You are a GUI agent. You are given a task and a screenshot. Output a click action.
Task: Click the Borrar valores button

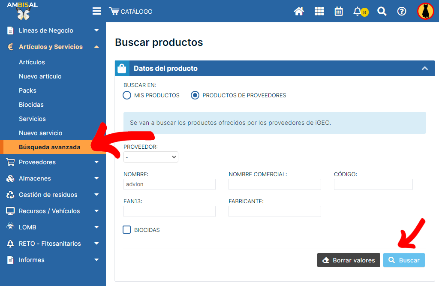pos(349,260)
